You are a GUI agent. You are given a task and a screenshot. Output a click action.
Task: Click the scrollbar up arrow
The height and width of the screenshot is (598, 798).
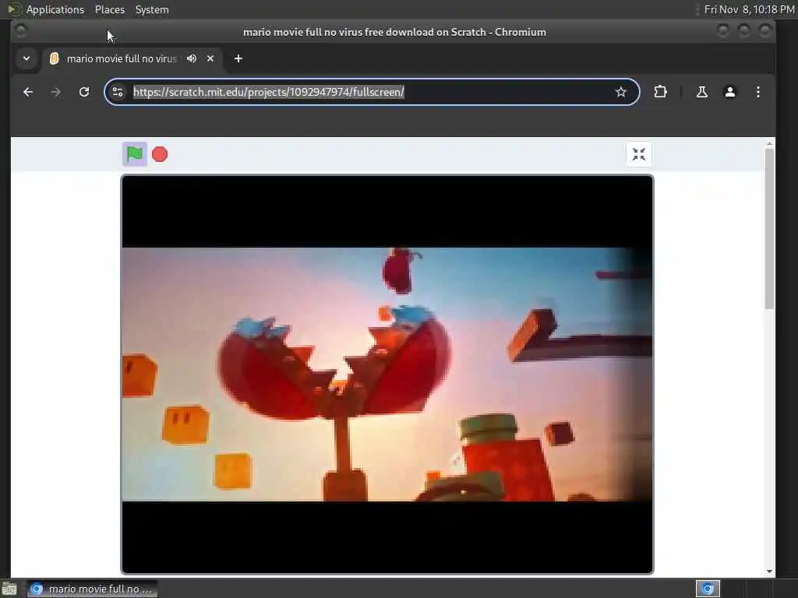coord(769,143)
